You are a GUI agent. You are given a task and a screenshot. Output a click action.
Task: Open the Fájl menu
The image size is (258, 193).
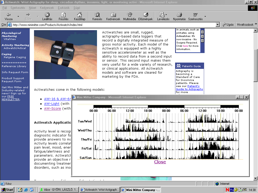click(5, 8)
